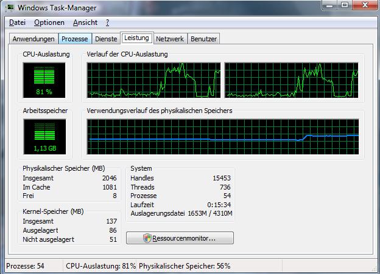Click the physical memory usage history graph
This screenshot has height=274, width=380.
[223, 137]
